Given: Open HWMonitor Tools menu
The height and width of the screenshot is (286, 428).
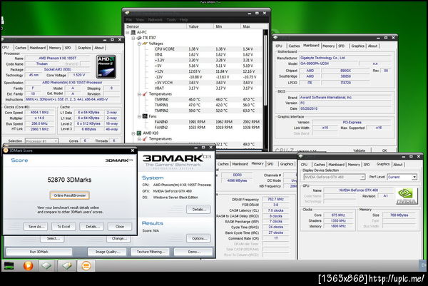Looking at the screenshot, I should pyautogui.click(x=171, y=20).
